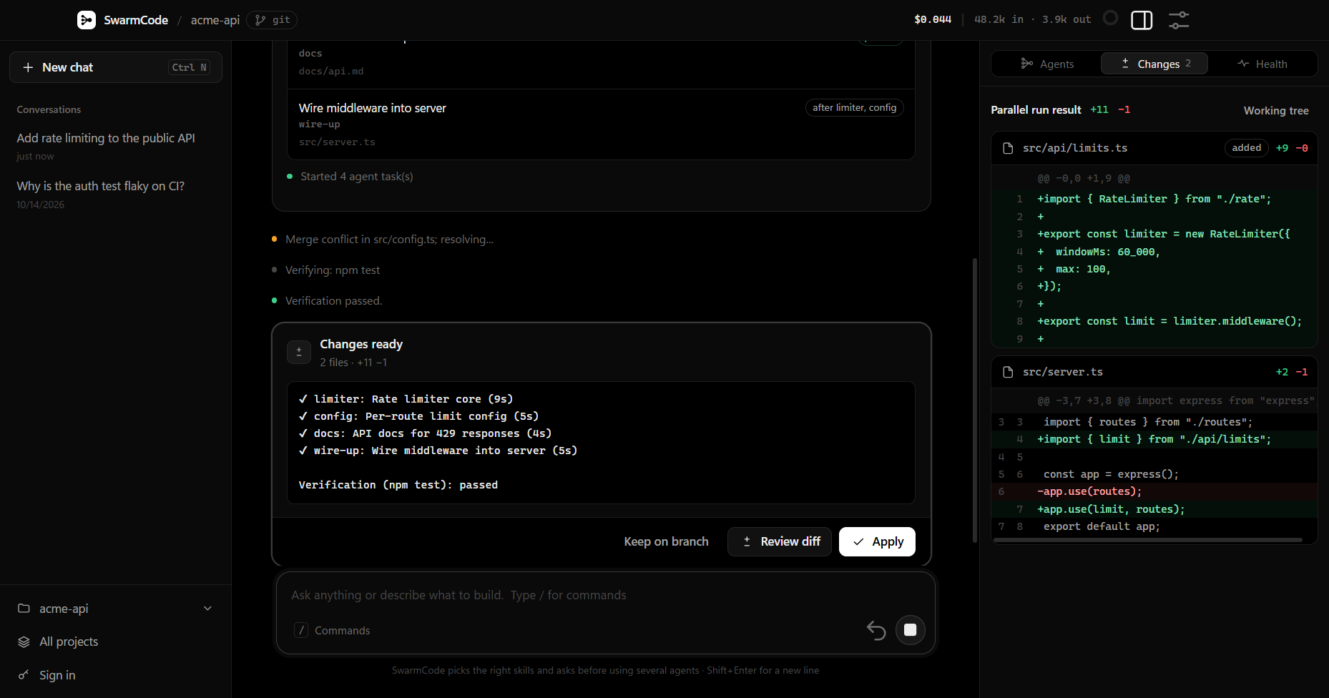This screenshot has width=1329, height=698.
Task: Click the wire-up: Wire middleware result line
Action: point(438,451)
